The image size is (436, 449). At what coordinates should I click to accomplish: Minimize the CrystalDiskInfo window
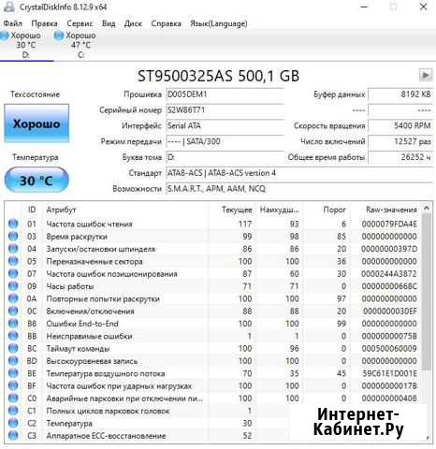coord(364,7)
